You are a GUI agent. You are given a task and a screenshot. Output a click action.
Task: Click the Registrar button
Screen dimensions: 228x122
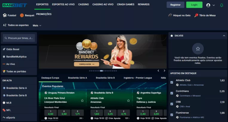point(175,5)
